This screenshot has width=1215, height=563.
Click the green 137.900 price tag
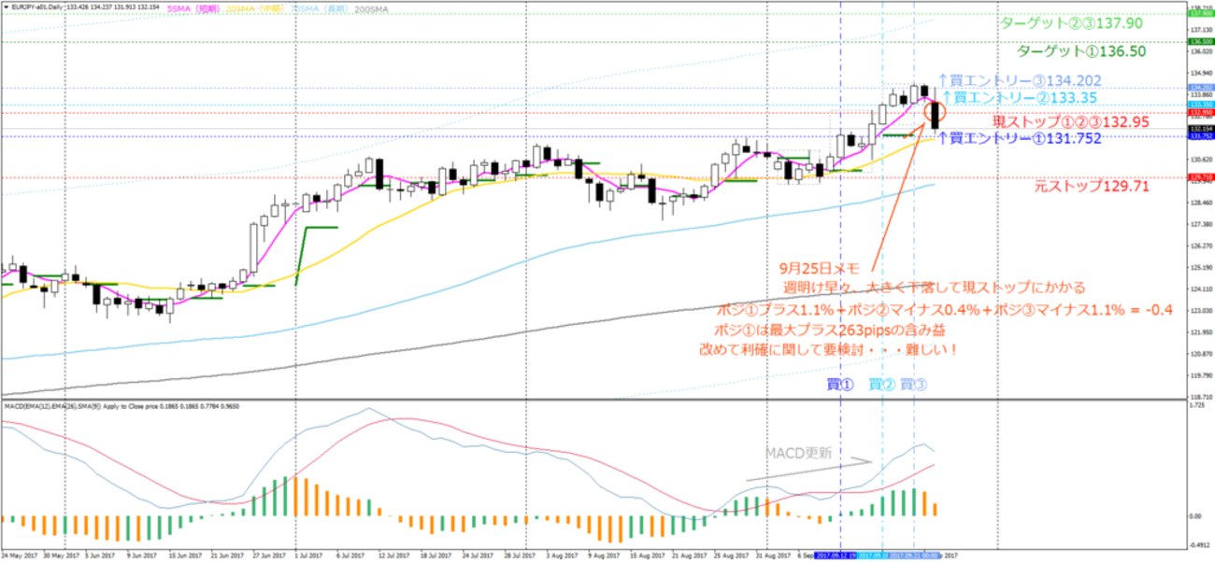[1201, 13]
